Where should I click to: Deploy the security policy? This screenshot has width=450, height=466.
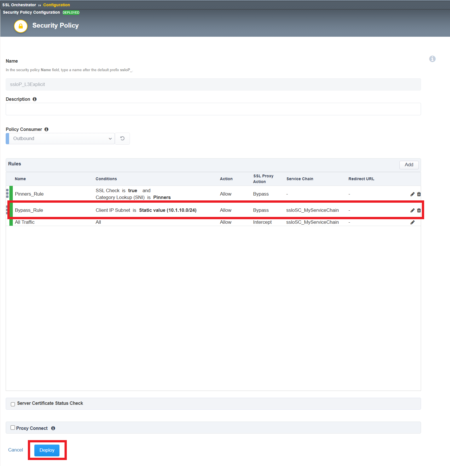tap(47, 450)
